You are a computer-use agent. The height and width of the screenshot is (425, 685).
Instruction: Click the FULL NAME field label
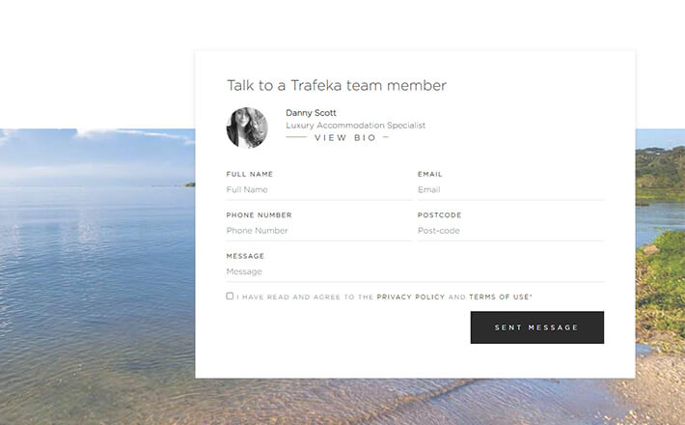click(249, 174)
